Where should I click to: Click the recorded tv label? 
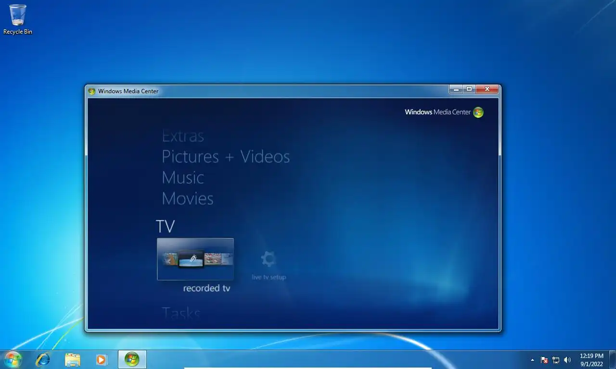coord(206,288)
